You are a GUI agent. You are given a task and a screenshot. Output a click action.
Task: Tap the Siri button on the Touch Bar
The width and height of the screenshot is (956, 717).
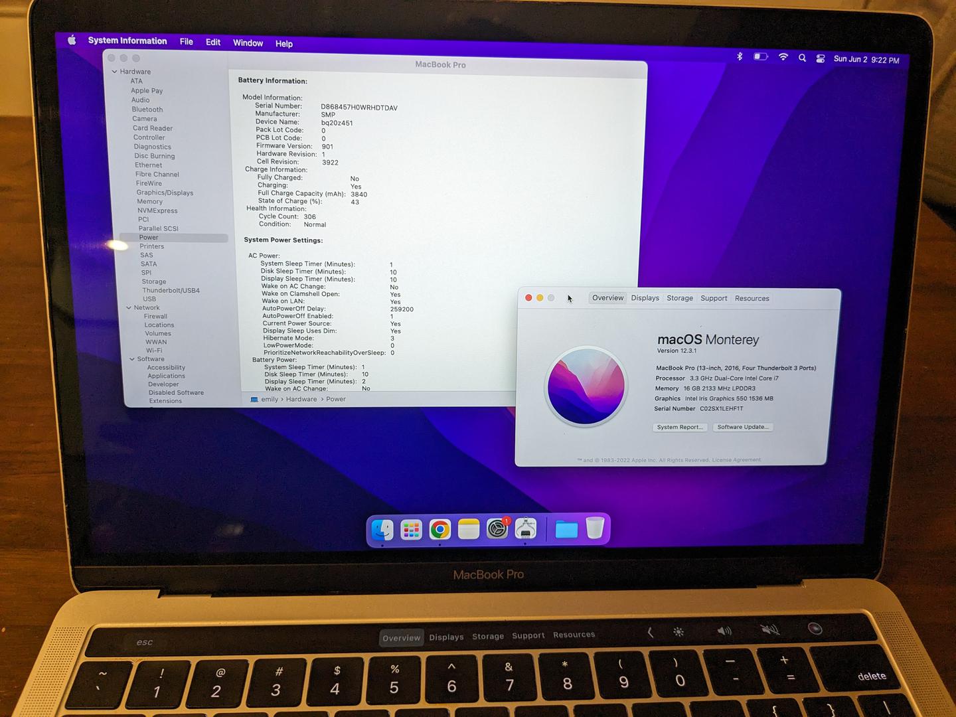815,629
